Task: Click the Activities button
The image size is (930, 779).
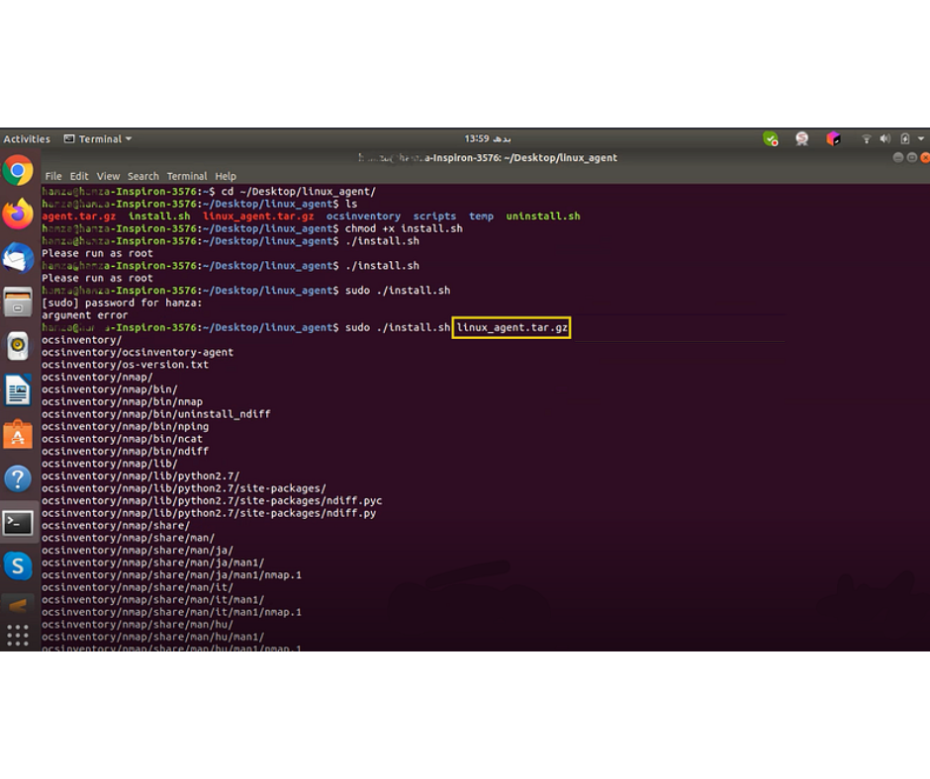Action: click(27, 139)
